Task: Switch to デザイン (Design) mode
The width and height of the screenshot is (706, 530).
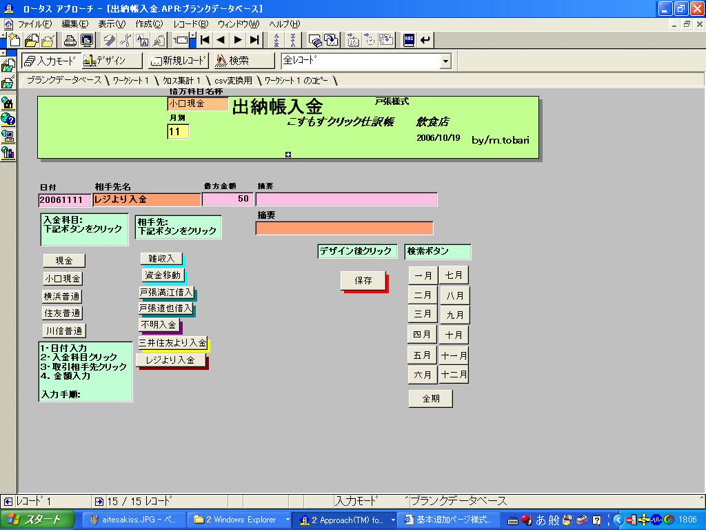Action: [x=112, y=61]
